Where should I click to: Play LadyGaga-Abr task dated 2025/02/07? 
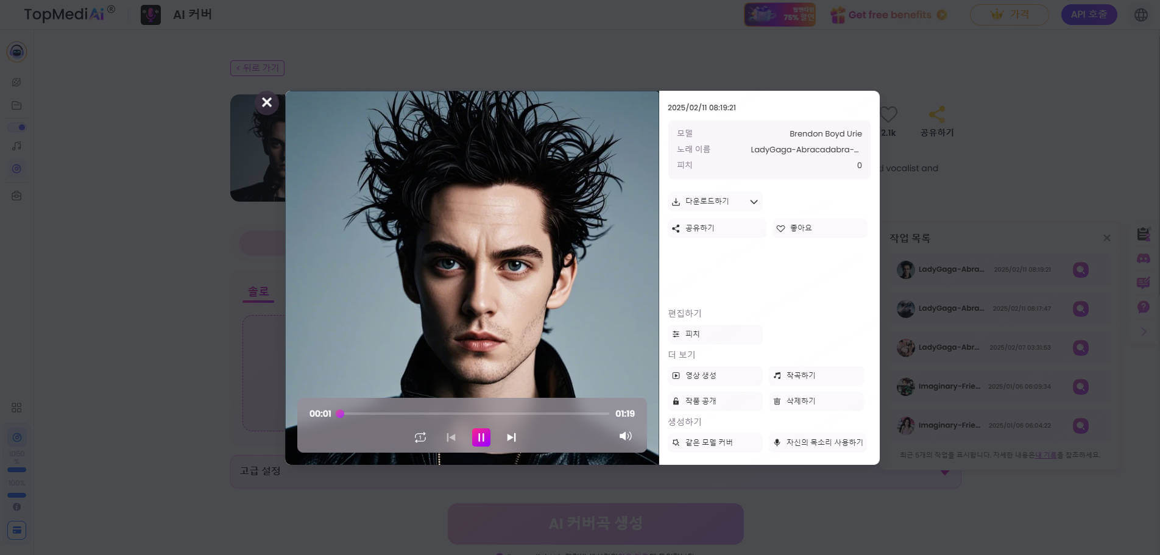1081,348
